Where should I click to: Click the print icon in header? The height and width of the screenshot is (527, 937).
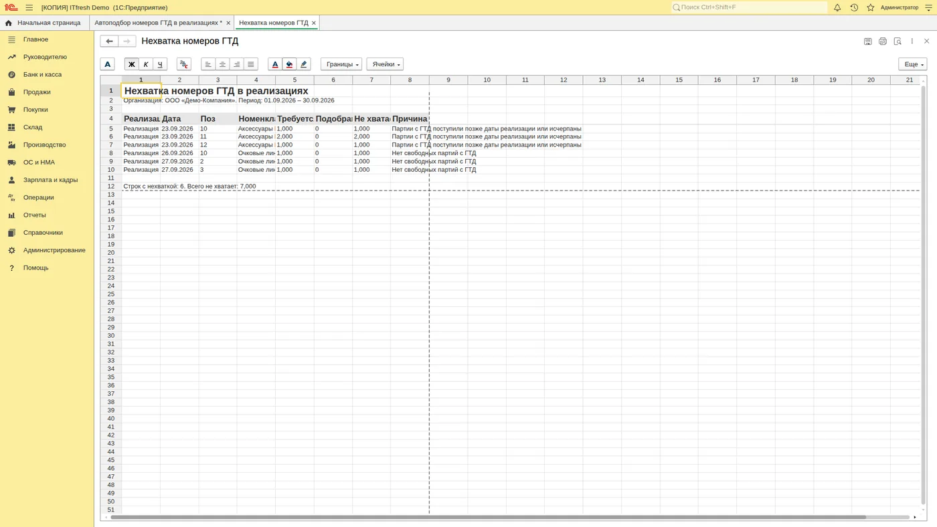(x=883, y=41)
